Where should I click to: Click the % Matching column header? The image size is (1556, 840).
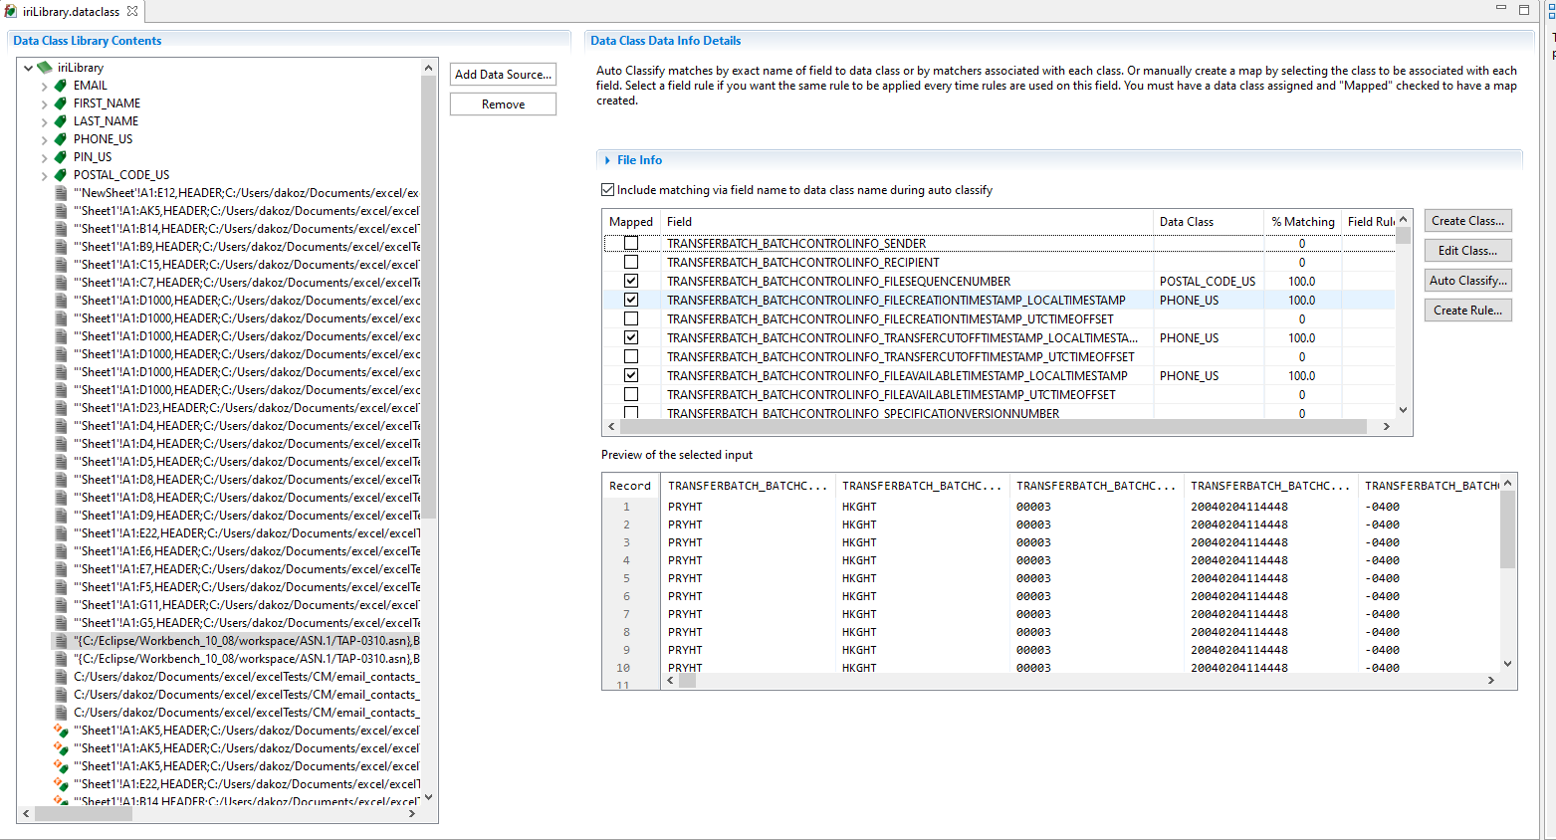1302,222
